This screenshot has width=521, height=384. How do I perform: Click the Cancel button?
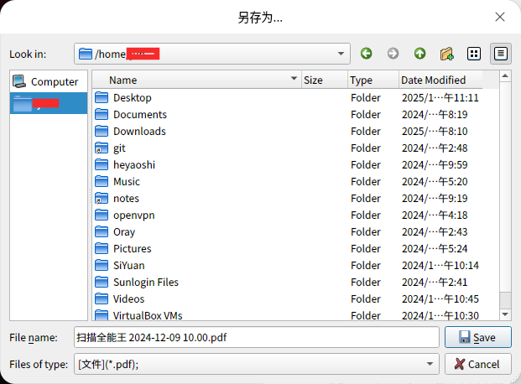tap(478, 364)
